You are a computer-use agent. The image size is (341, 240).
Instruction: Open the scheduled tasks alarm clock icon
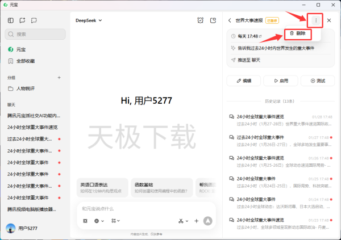(200, 20)
